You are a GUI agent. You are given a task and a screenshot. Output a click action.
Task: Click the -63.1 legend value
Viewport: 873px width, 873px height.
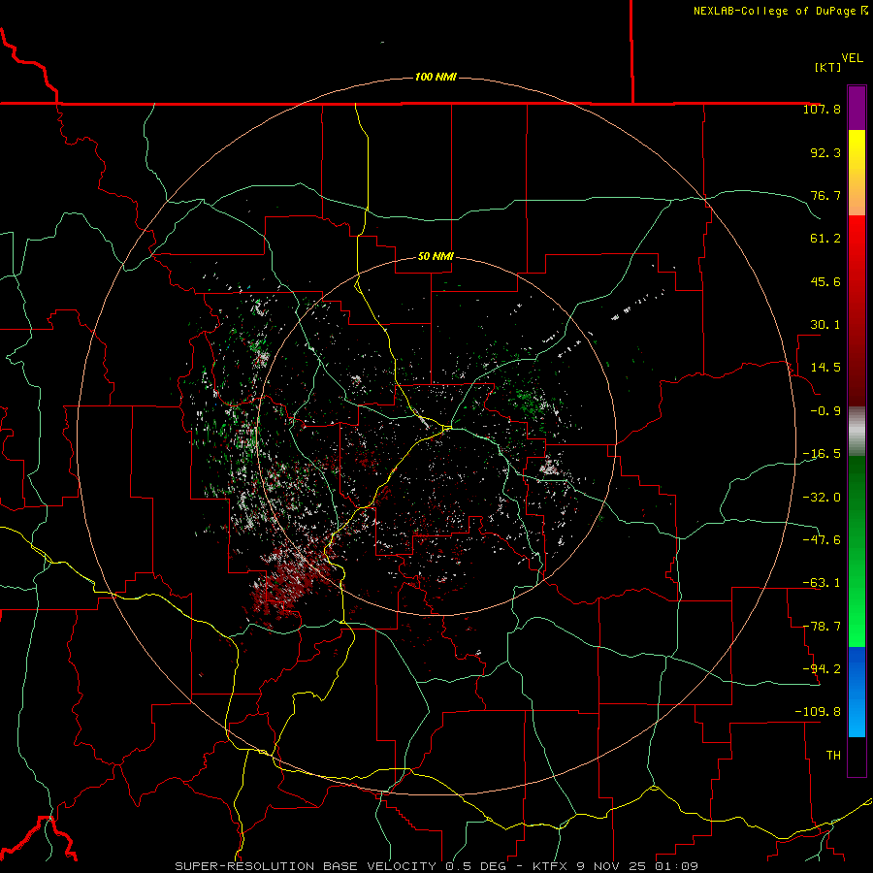click(822, 583)
